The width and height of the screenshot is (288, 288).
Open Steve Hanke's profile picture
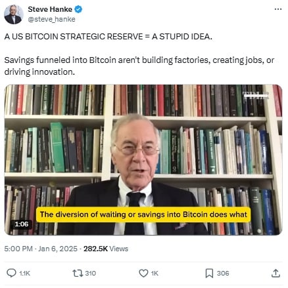coord(14,14)
